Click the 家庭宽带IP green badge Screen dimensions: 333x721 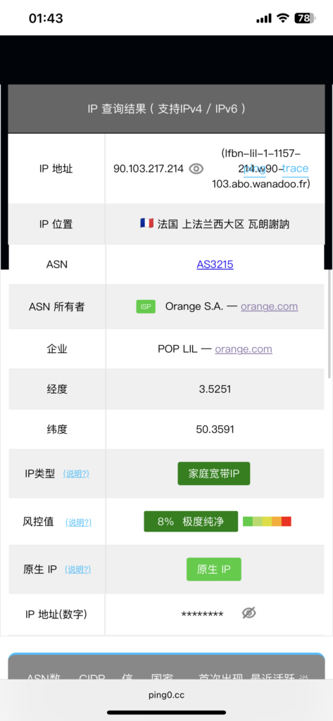[x=214, y=474]
